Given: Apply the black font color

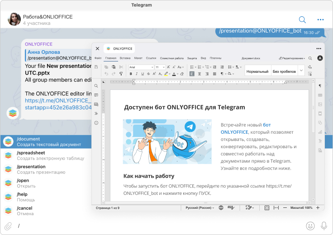Looking at the screenshot, I should tap(174, 74).
